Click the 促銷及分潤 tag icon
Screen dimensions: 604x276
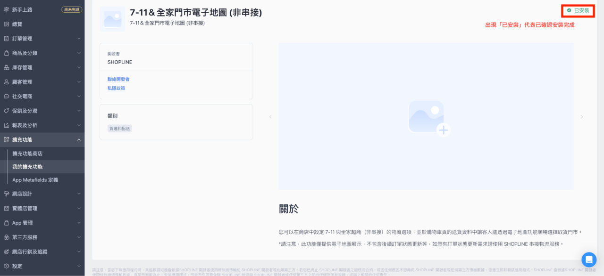(x=6, y=111)
